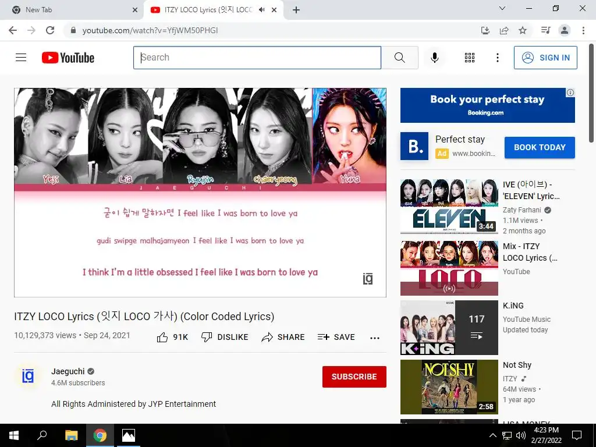Open Chrome three-dot menu
Image resolution: width=596 pixels, height=447 pixels.
coord(583,30)
